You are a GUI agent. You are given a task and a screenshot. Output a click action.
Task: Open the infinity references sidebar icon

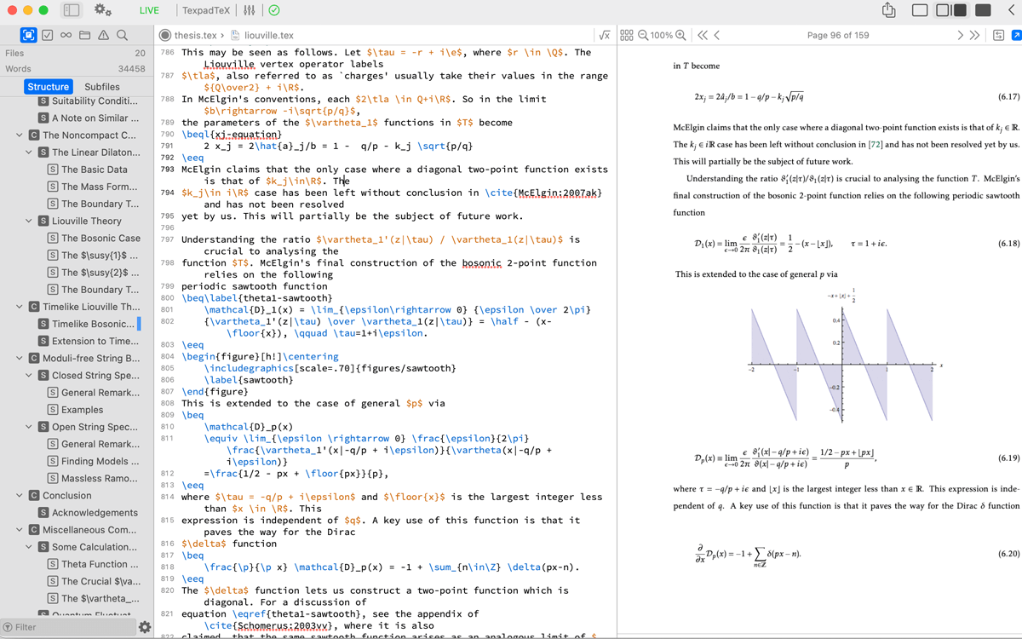click(x=66, y=35)
